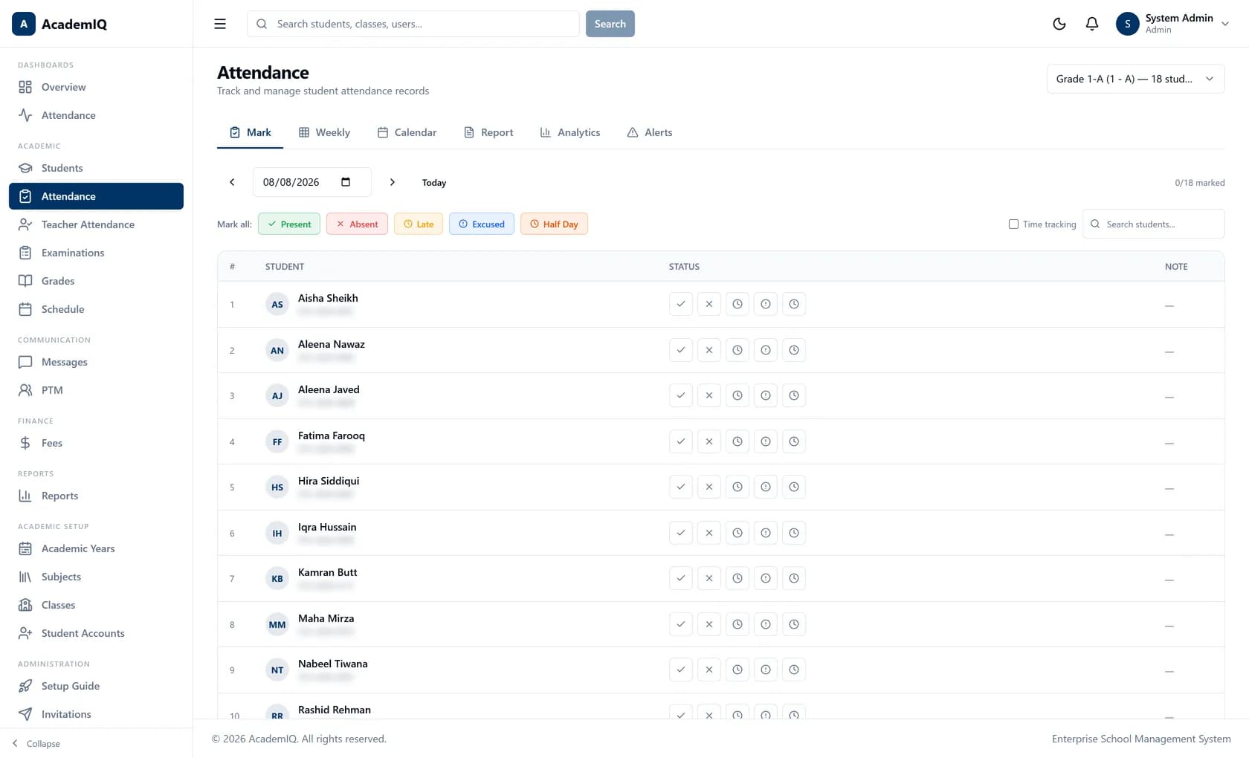Viewport: 1249px width, 758px height.
Task: Mark all students Present
Action: click(289, 224)
